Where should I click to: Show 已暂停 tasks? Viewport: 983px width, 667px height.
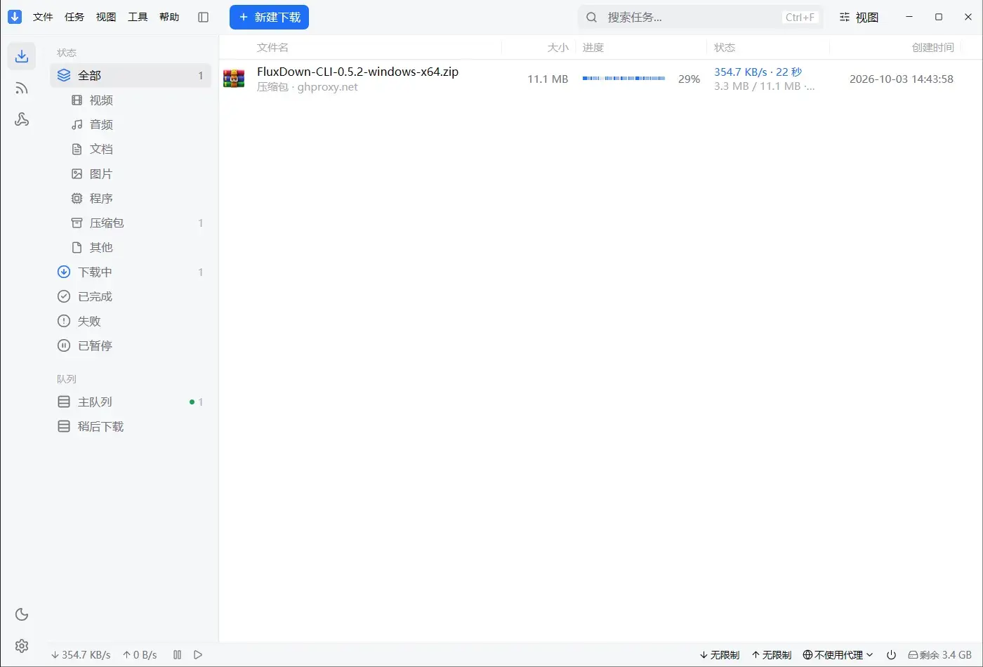pyautogui.click(x=131, y=345)
